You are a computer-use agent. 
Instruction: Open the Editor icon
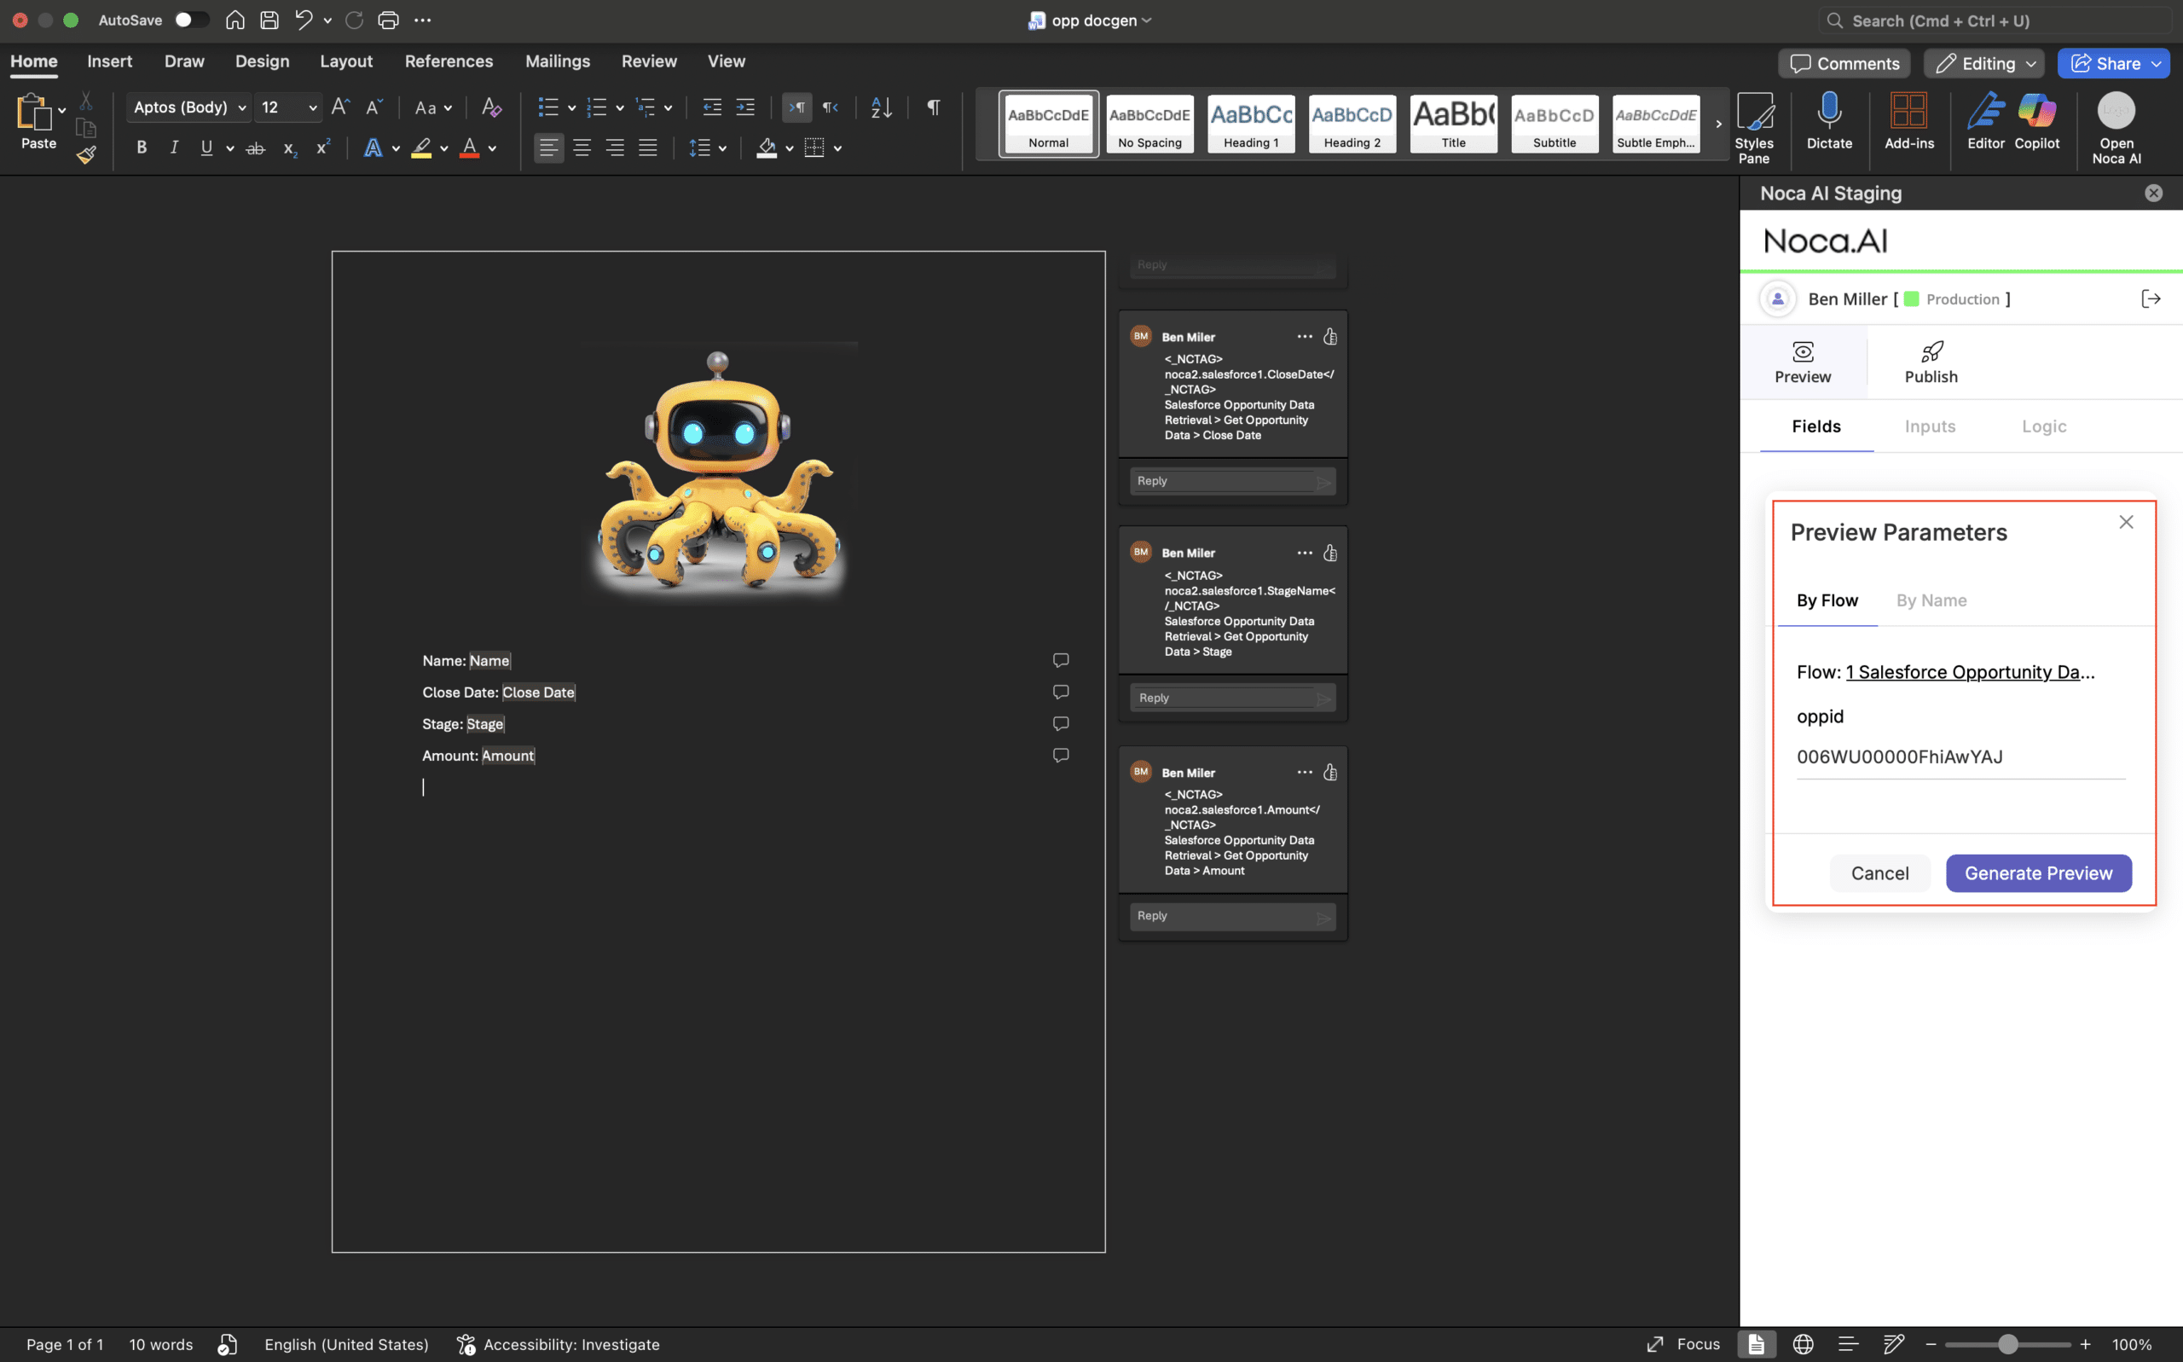[x=1986, y=121]
